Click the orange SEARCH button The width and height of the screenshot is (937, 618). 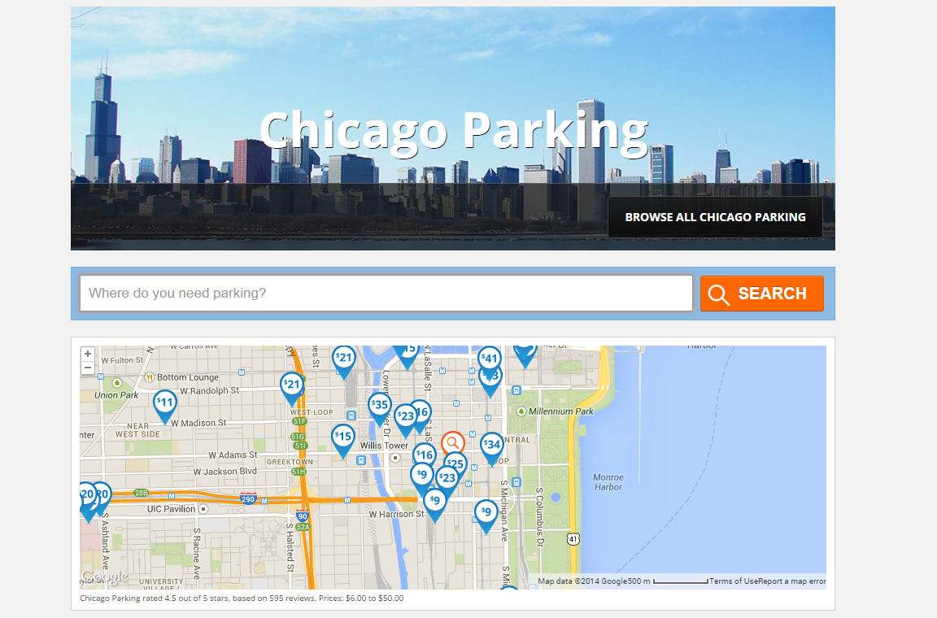click(x=762, y=294)
